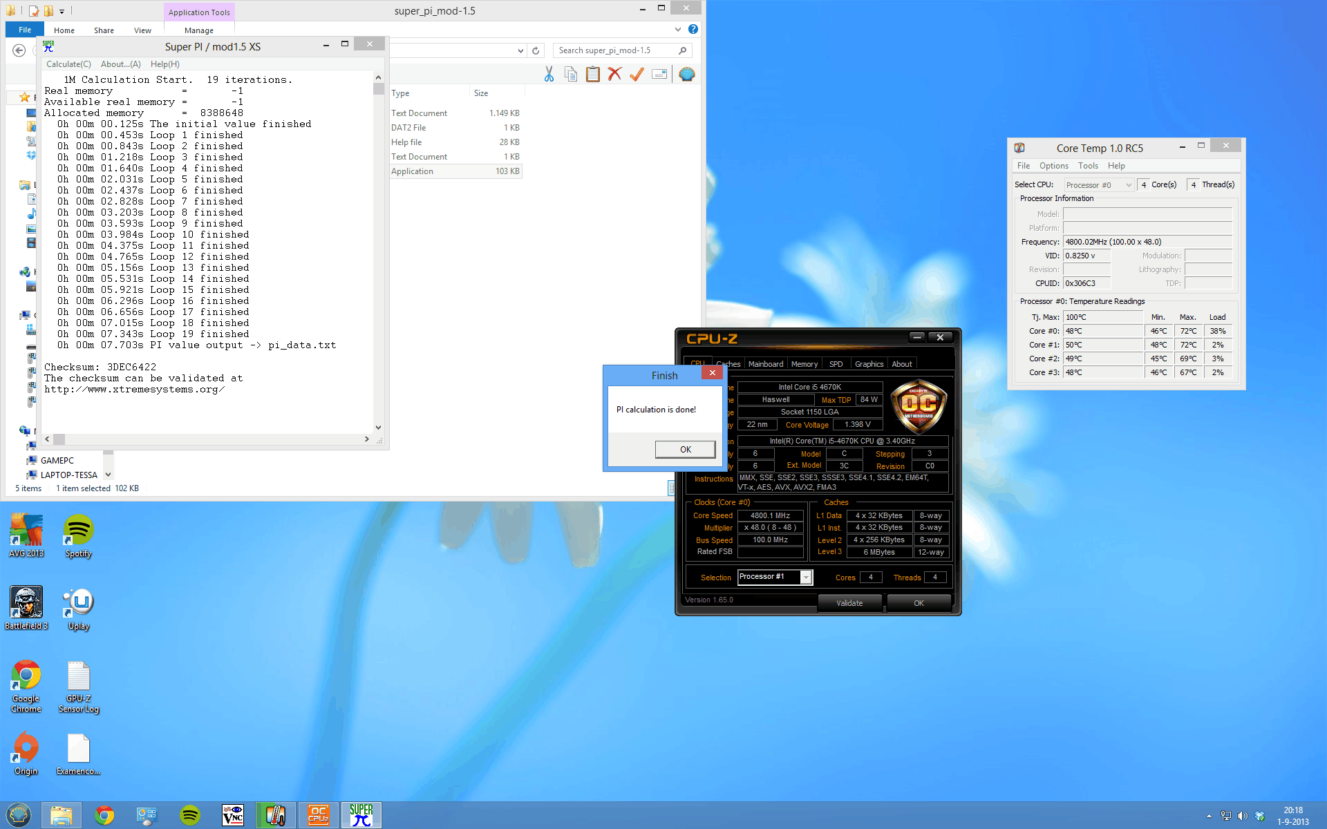
Task: Click the orange checkmark toolbar icon
Action: [x=637, y=74]
